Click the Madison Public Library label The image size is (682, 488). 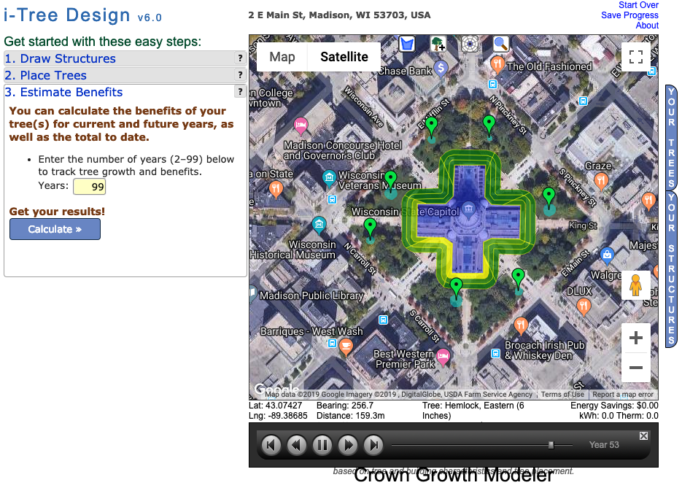311,295
